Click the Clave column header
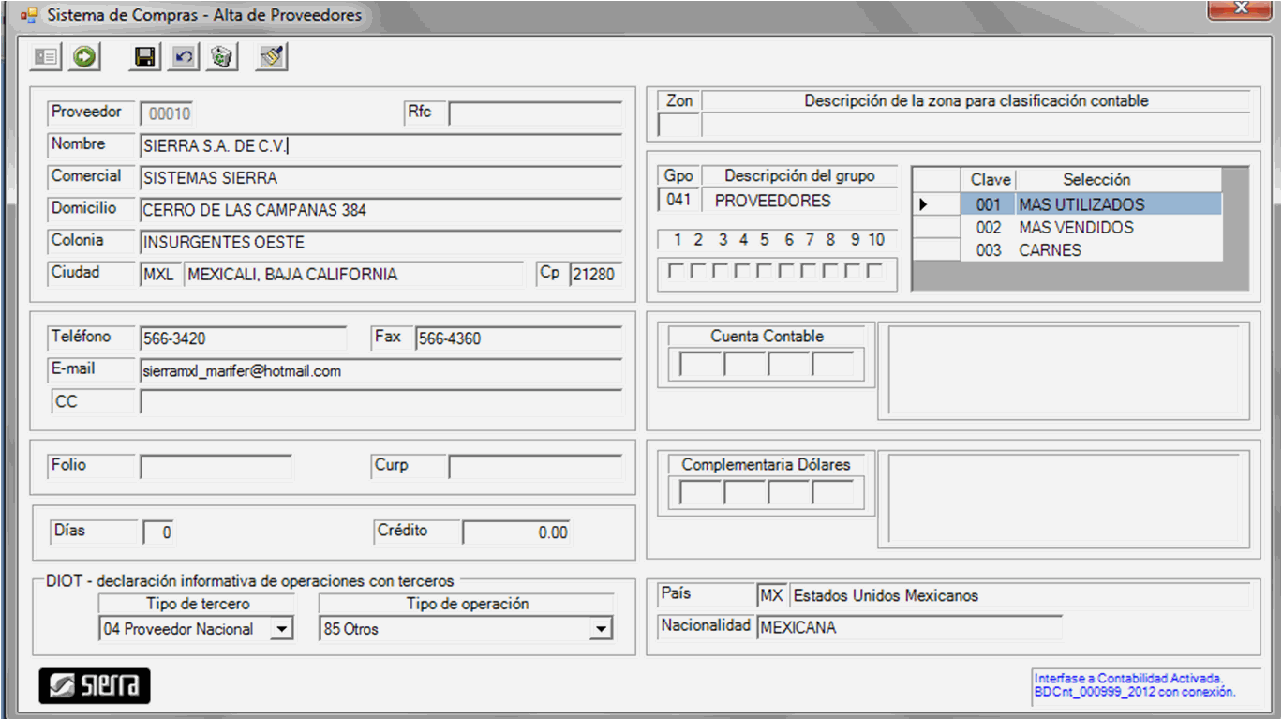The width and height of the screenshot is (1282, 720). tap(990, 179)
